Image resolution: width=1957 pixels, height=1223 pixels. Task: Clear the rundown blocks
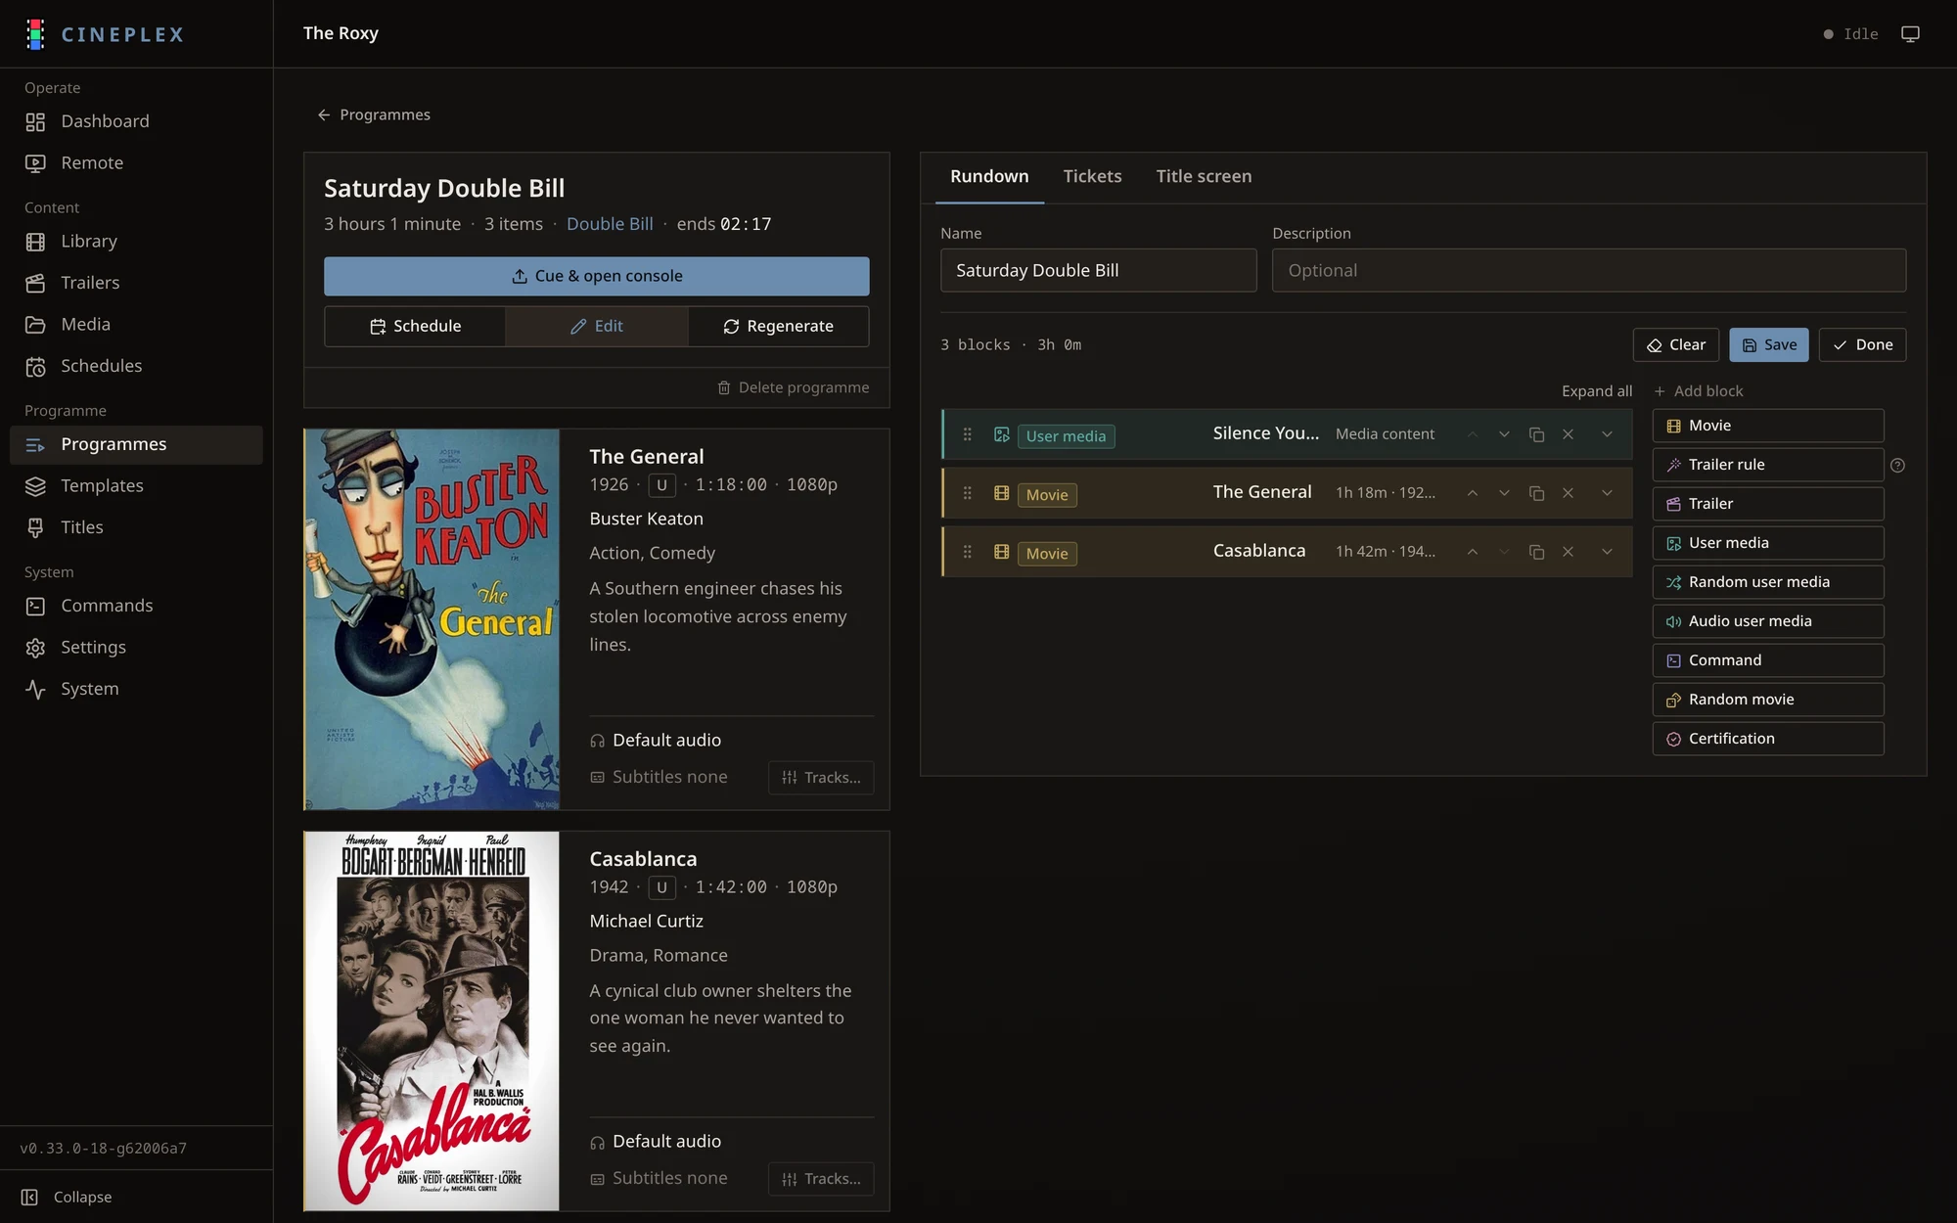1676,344
